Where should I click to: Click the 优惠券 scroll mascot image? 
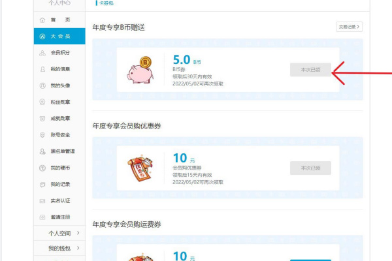(x=140, y=168)
